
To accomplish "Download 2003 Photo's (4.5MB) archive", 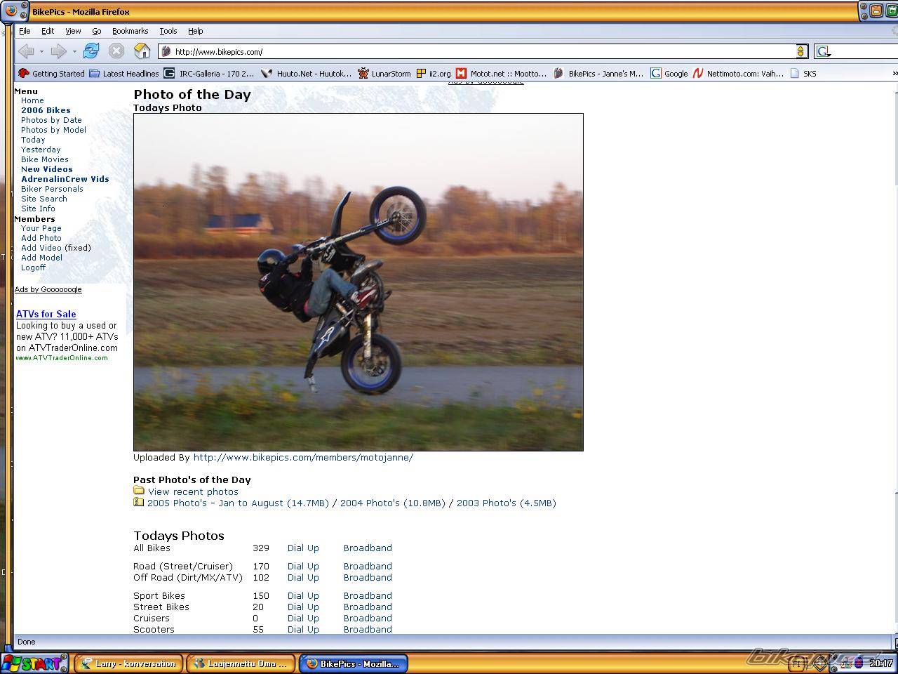I will 507,503.
